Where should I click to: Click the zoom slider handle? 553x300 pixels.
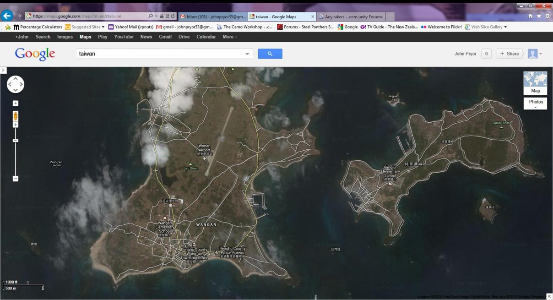(16, 141)
